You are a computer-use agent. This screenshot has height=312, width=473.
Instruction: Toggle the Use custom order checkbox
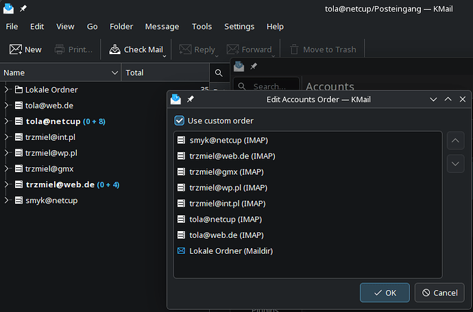[x=179, y=121]
